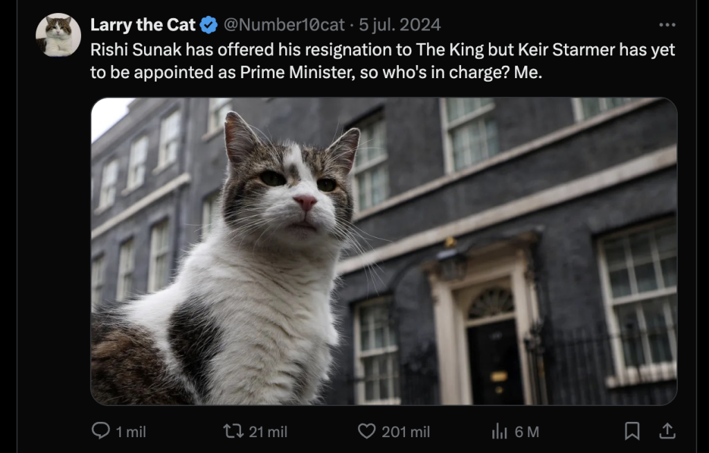Click the blue verified badge

pos(209,25)
